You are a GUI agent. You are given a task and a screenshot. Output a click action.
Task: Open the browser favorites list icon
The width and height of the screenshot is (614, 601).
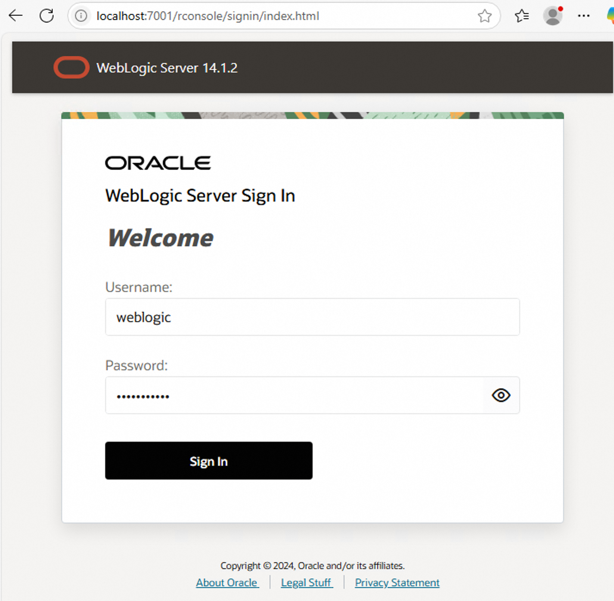click(521, 16)
